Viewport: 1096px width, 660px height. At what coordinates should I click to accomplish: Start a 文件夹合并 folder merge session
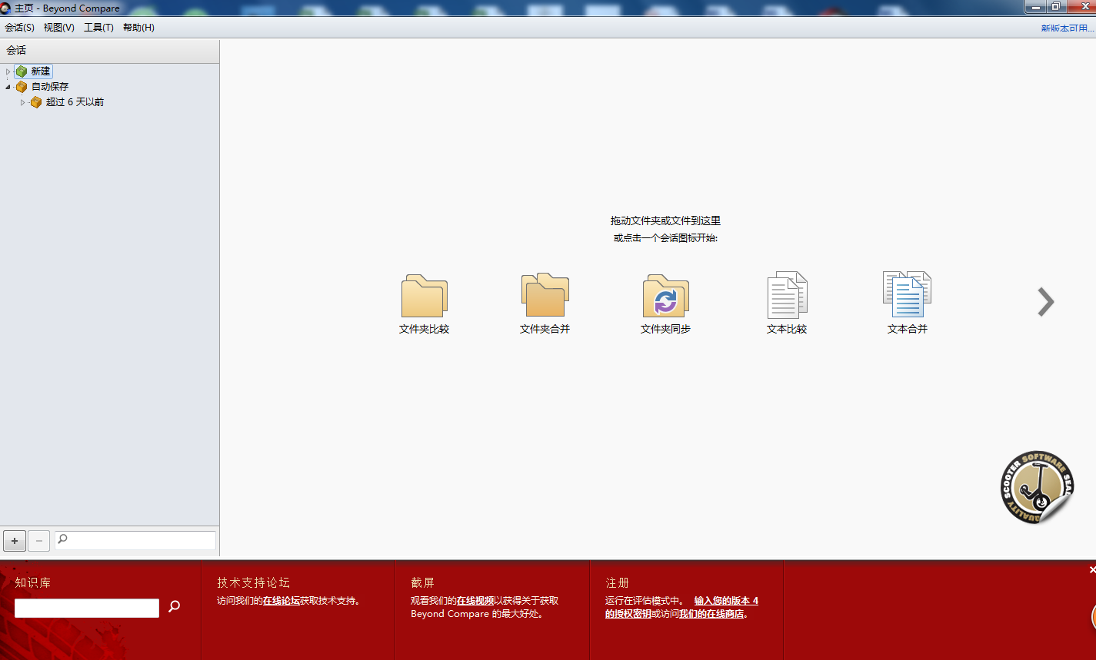pyautogui.click(x=545, y=295)
